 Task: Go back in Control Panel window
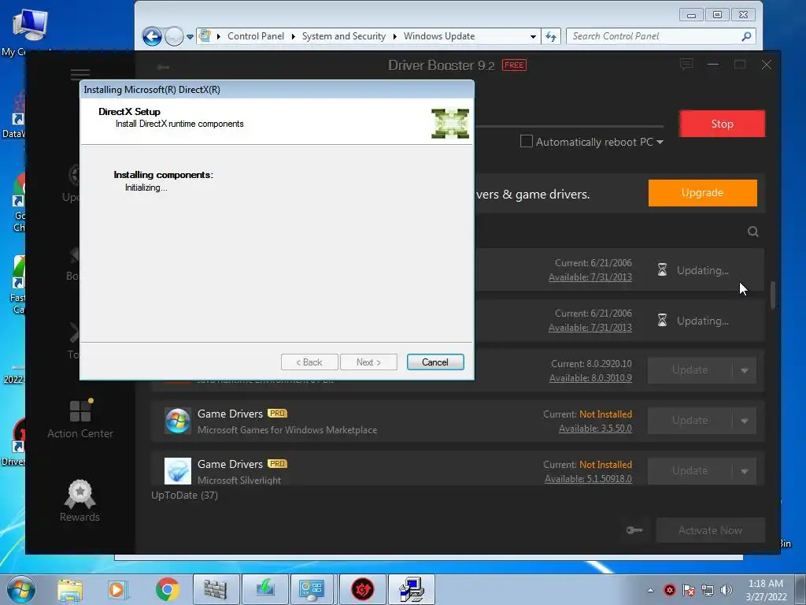pyautogui.click(x=152, y=36)
